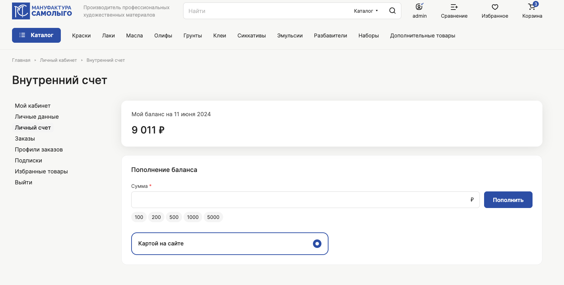Screen dimensions: 564x285
Task: Open Профили заказов in sidebar
Action: pos(39,149)
